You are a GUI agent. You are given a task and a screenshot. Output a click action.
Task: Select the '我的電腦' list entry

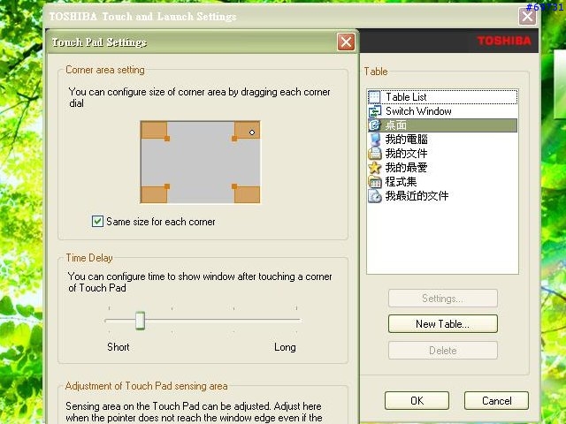[407, 140]
